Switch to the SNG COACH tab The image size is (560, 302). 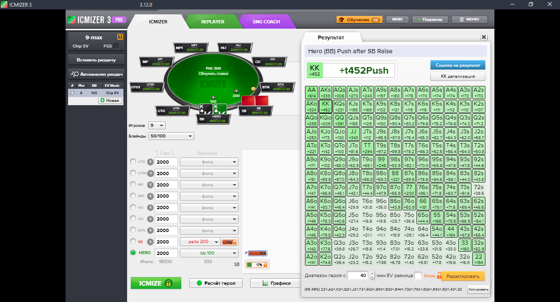266,22
